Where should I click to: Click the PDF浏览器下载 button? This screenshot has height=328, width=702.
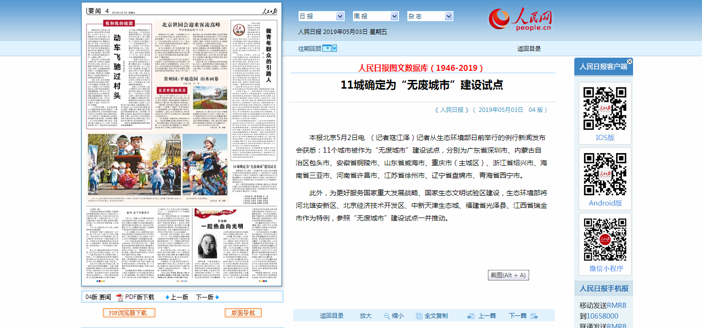tap(129, 313)
